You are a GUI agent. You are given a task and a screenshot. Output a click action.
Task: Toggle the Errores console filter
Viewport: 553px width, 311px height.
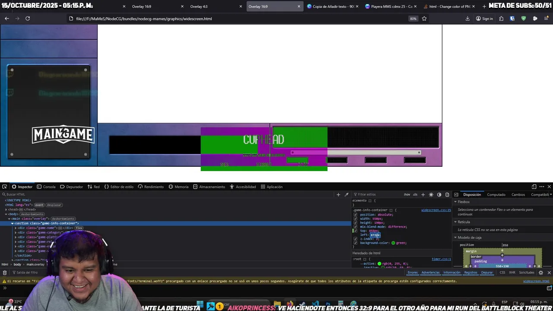413,273
